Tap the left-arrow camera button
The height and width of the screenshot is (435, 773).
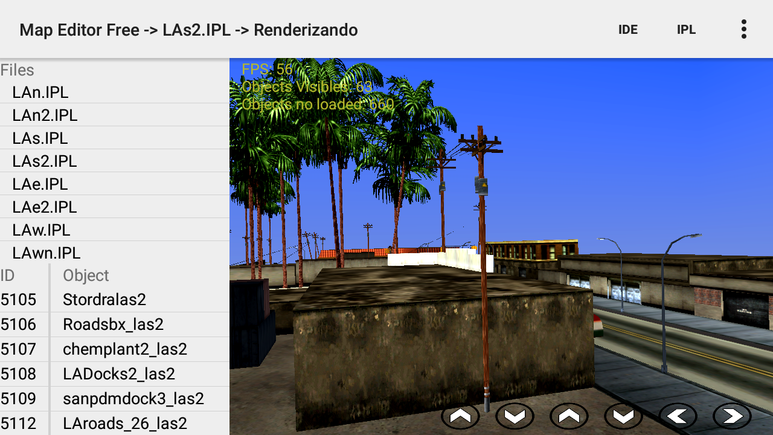pyautogui.click(x=678, y=416)
